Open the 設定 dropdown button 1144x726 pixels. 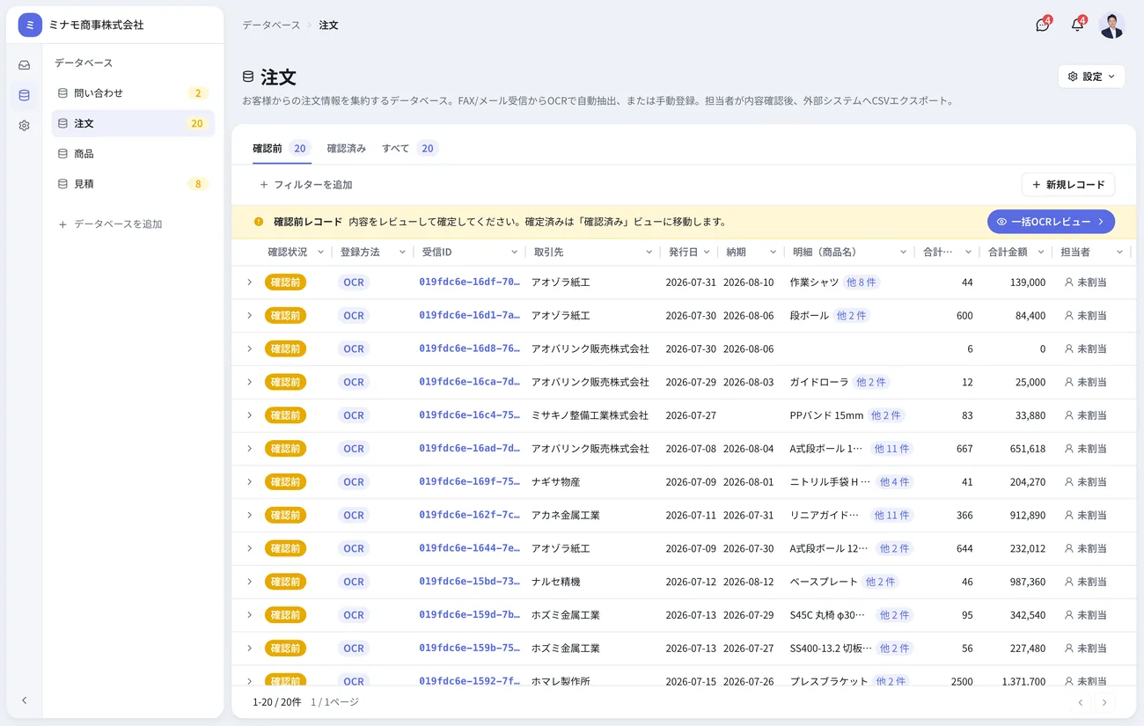[x=1091, y=77]
